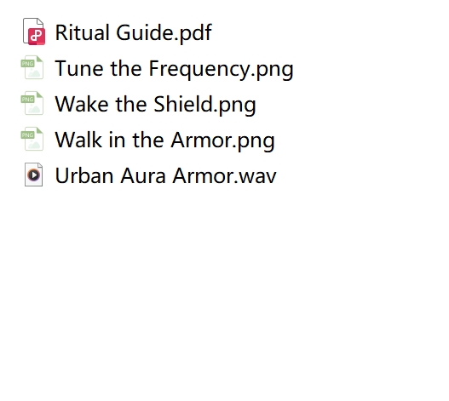Click the .pdf extension of Ritual Guide
Viewport: 449px width, 401px height.
click(193, 32)
